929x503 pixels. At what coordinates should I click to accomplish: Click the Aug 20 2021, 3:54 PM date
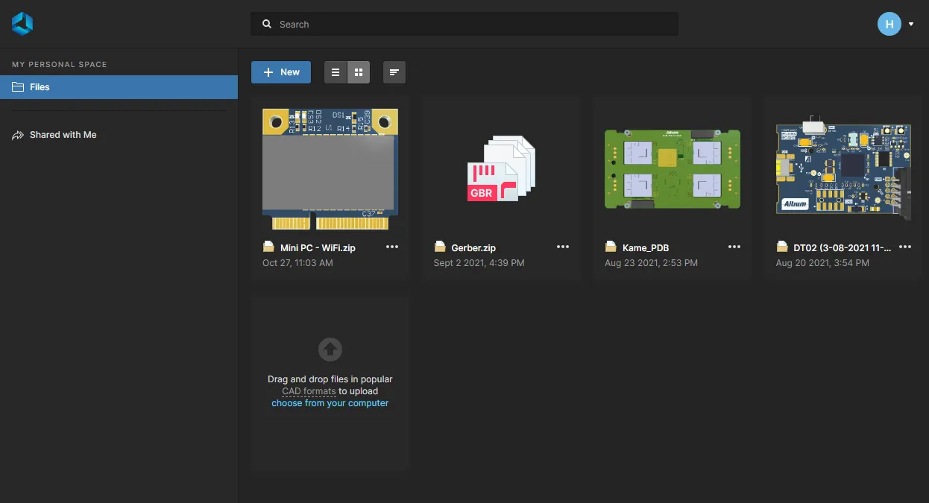pyautogui.click(x=822, y=263)
